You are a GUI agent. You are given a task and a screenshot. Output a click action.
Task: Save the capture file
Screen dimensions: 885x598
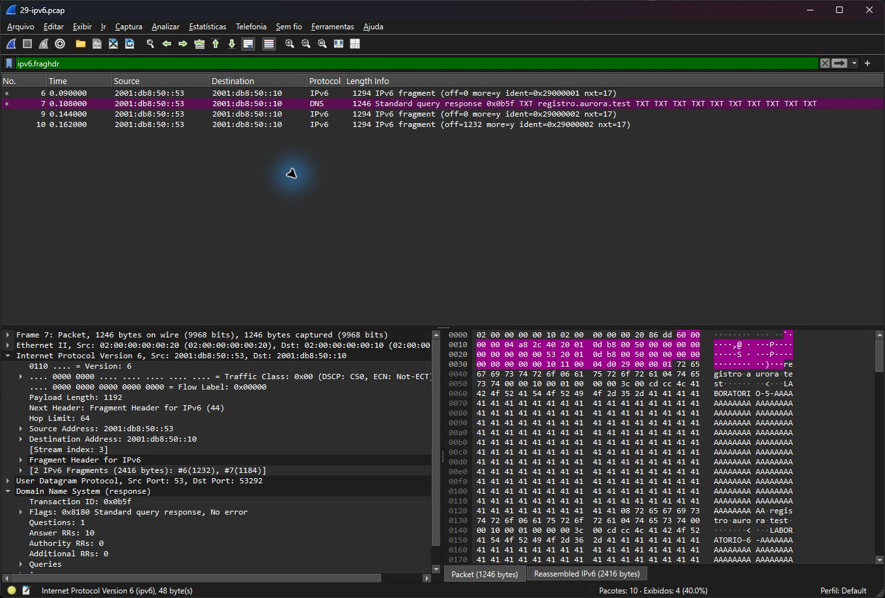pyautogui.click(x=97, y=44)
